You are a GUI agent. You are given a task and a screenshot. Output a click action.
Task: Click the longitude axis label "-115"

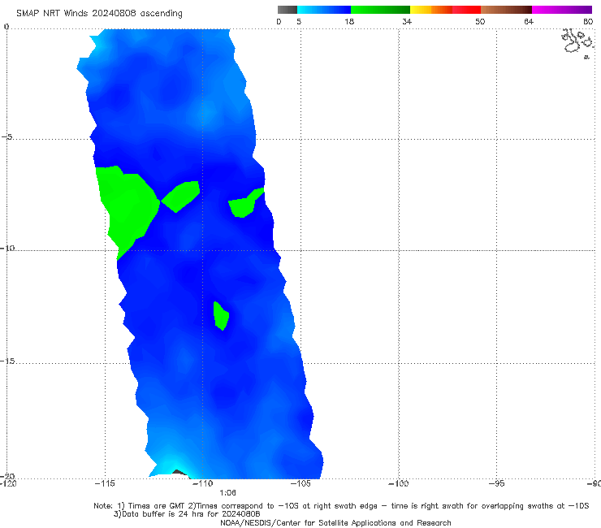105,483
